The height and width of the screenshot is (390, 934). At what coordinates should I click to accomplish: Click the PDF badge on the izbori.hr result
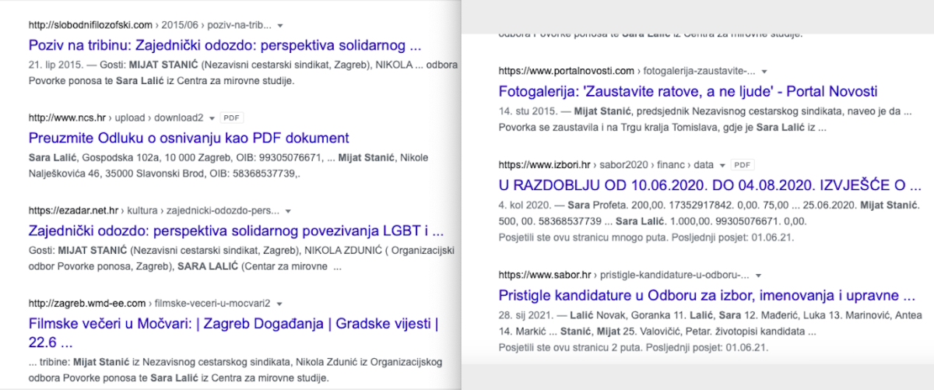[743, 166]
